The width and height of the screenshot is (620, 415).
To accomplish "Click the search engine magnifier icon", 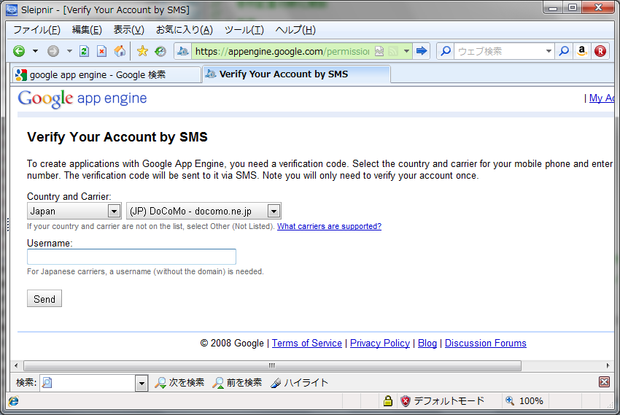I will click(x=446, y=51).
